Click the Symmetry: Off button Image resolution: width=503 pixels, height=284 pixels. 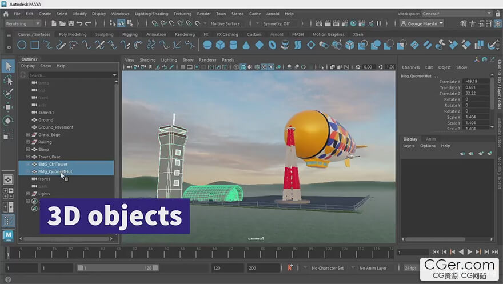point(277,23)
